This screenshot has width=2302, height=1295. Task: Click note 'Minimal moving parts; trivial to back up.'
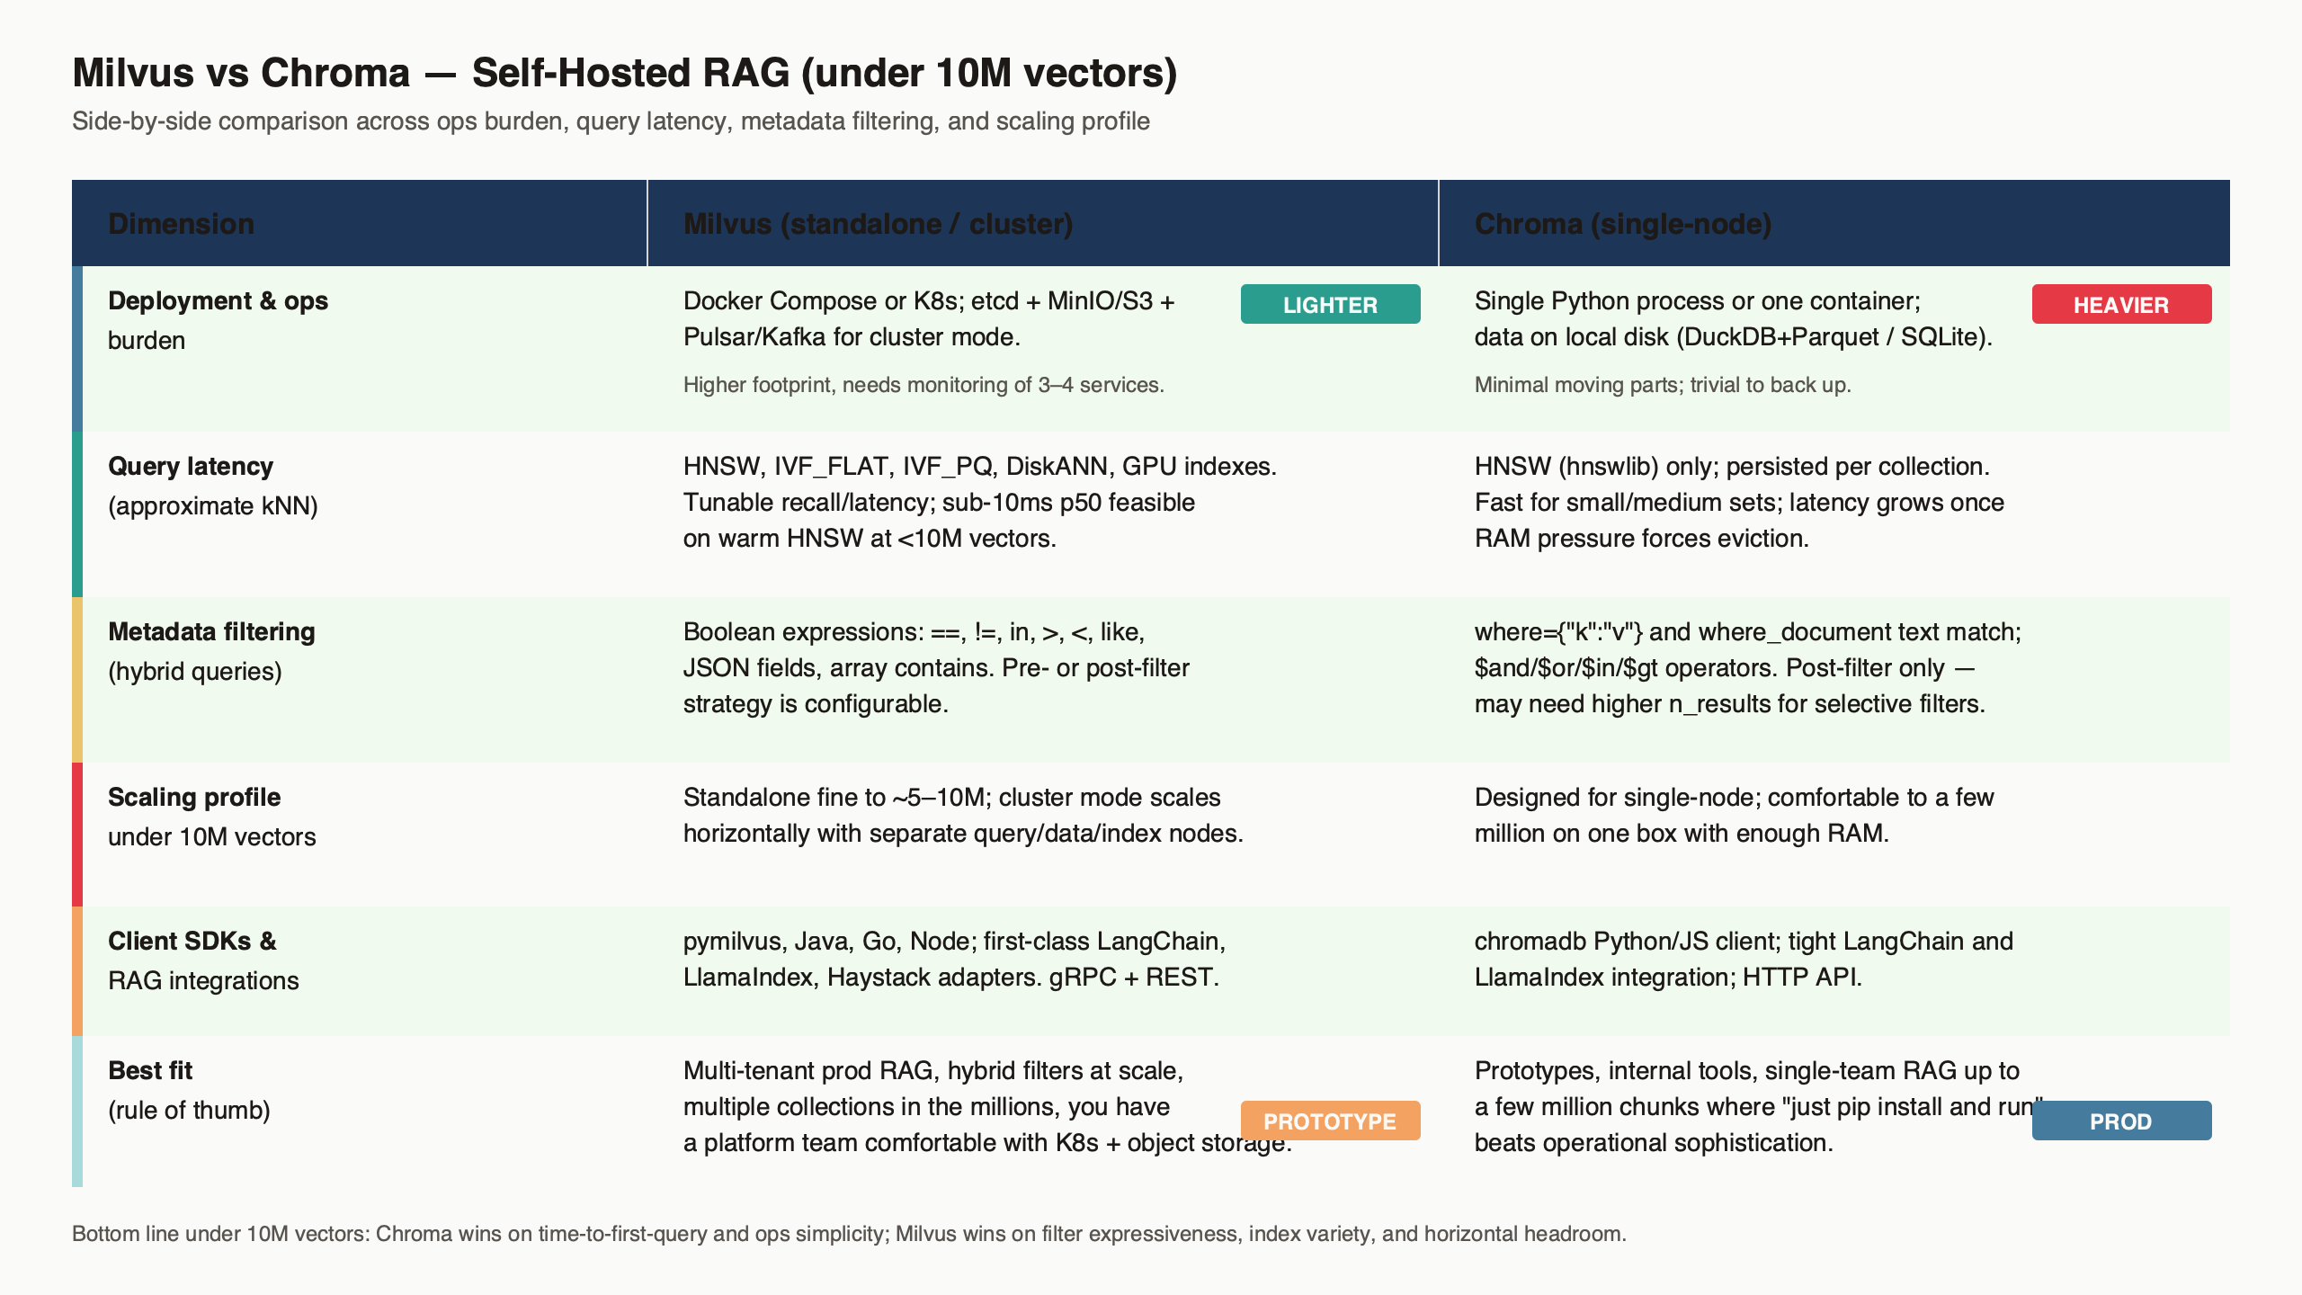coord(1663,385)
